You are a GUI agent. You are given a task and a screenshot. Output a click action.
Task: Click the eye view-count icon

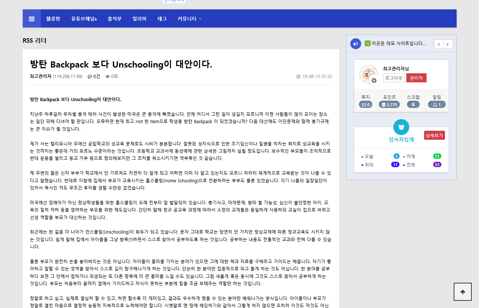point(107,76)
